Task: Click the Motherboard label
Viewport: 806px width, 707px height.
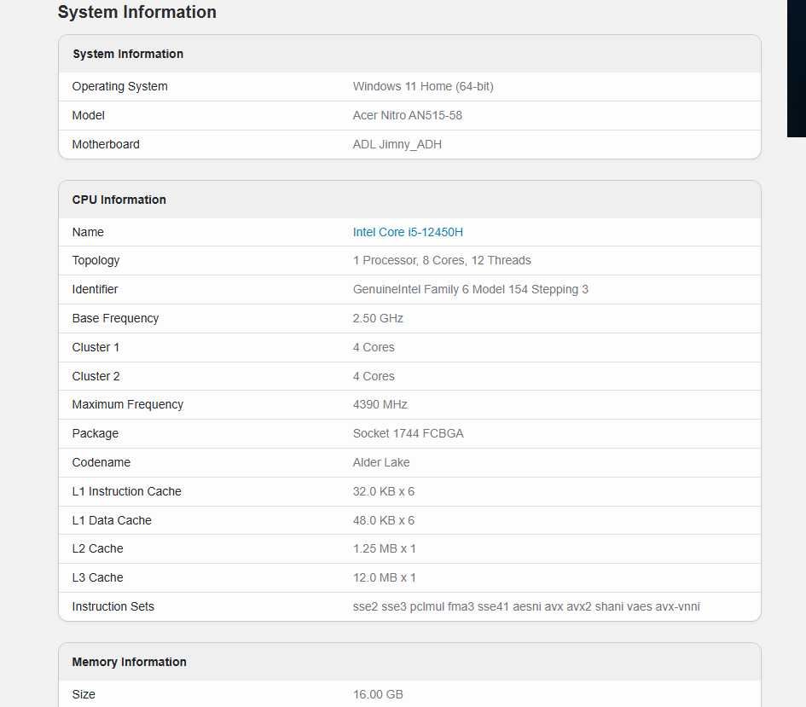Action: (x=106, y=144)
